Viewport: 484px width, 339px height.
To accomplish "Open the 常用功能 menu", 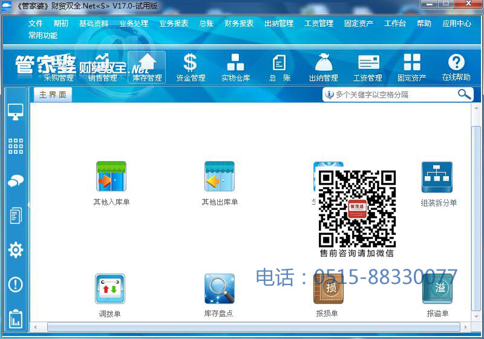I will [x=43, y=36].
